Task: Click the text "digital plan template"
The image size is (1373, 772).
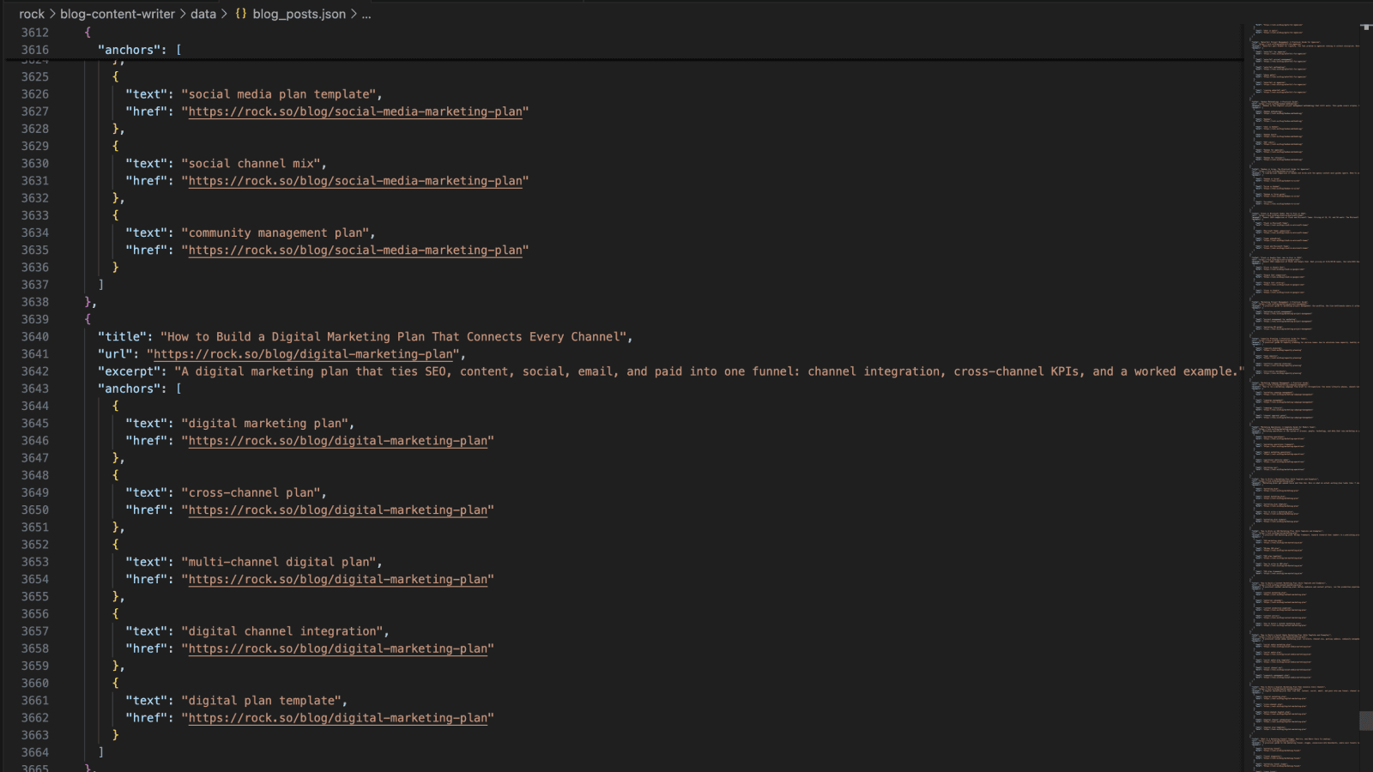Action: point(262,701)
